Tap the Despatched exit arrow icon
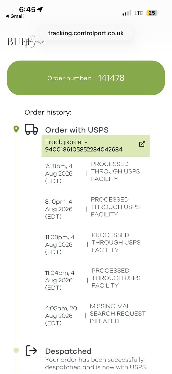 (31, 351)
